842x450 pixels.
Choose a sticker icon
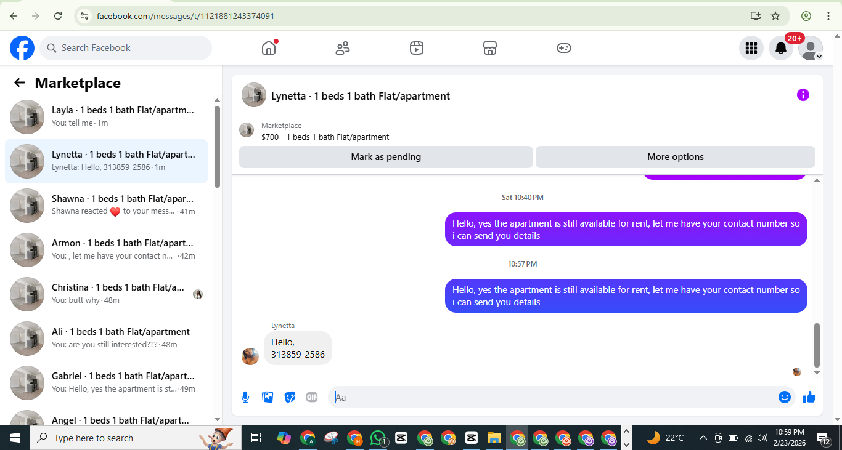[x=290, y=397]
